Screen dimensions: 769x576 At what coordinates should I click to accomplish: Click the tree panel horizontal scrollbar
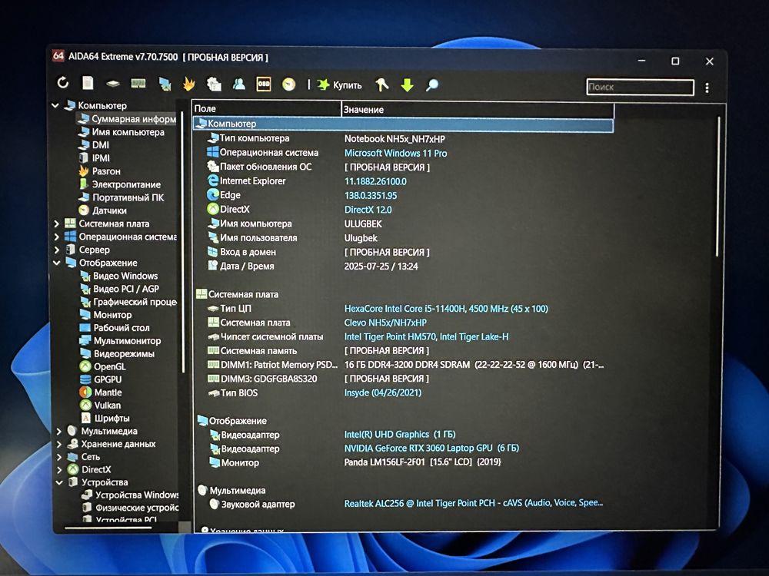click(110, 528)
